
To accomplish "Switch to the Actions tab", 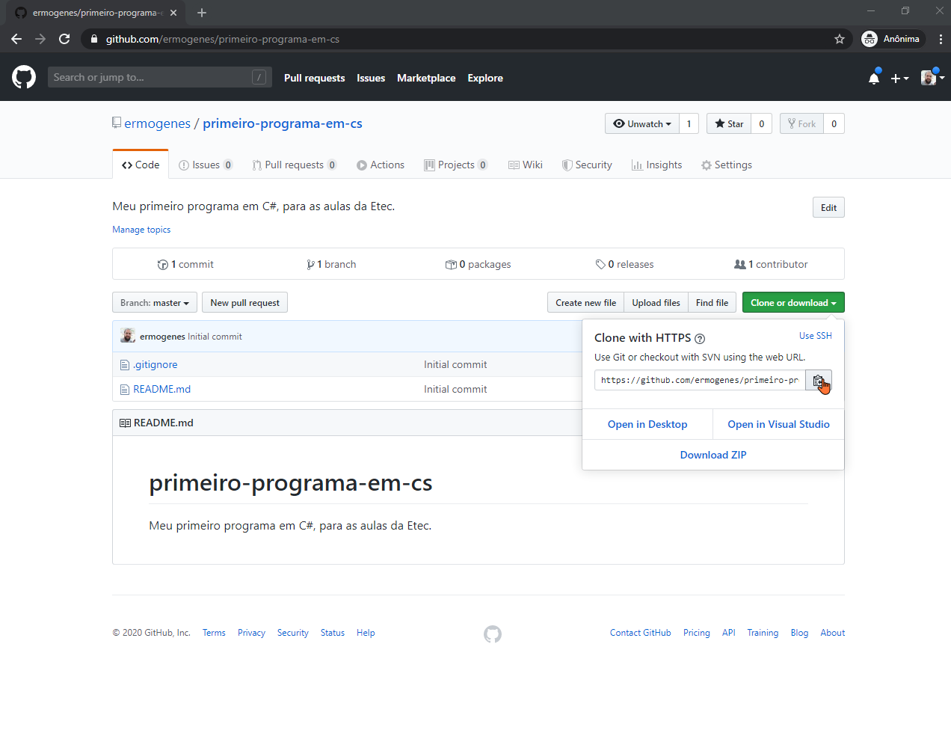I will (381, 165).
